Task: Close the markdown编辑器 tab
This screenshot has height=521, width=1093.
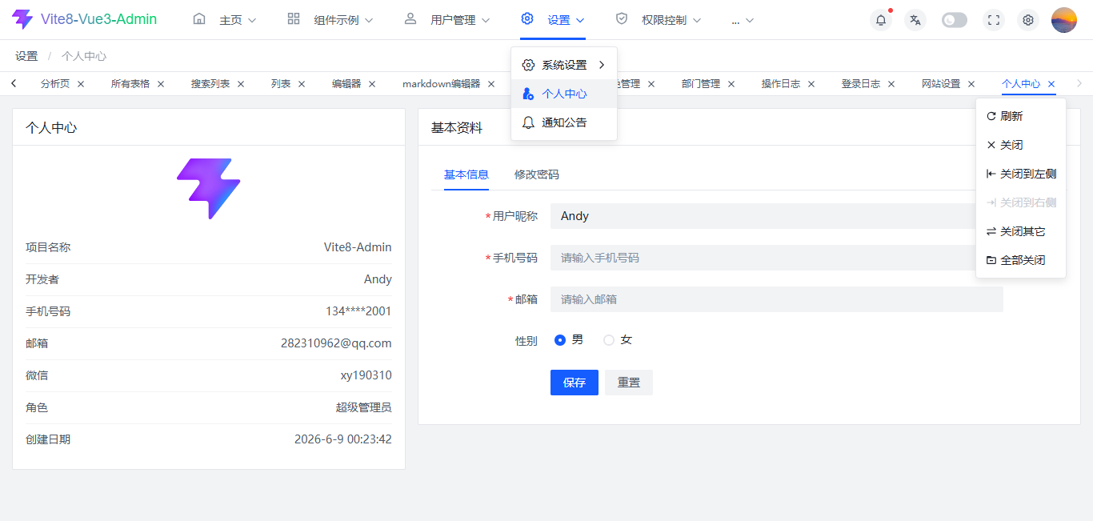Action: point(491,84)
